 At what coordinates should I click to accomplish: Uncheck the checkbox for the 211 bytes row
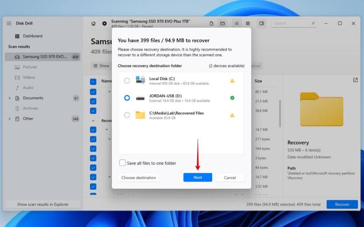[x=93, y=139]
